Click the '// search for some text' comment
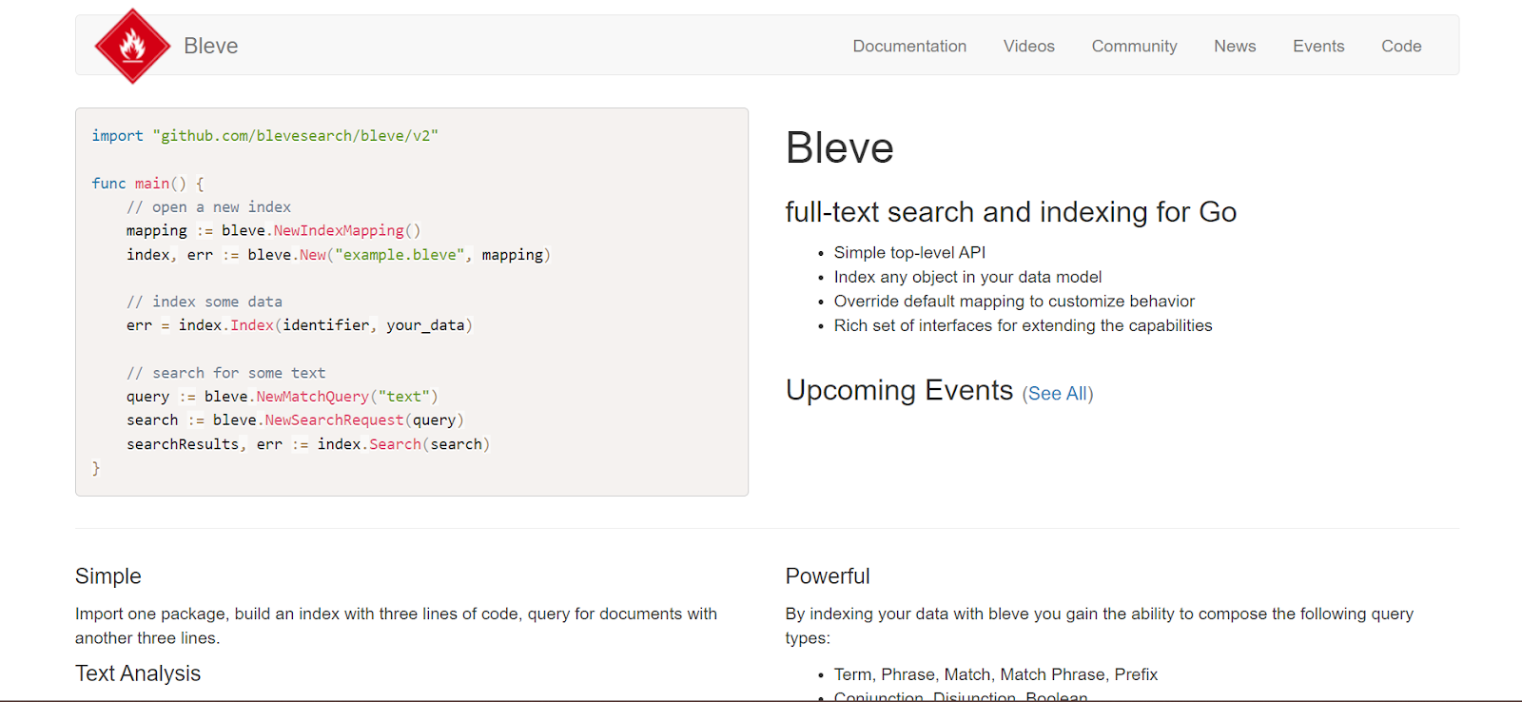Image resolution: width=1522 pixels, height=702 pixels. 226,373
